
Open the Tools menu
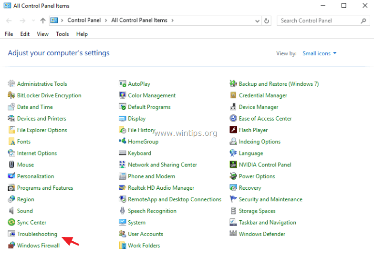click(62, 34)
